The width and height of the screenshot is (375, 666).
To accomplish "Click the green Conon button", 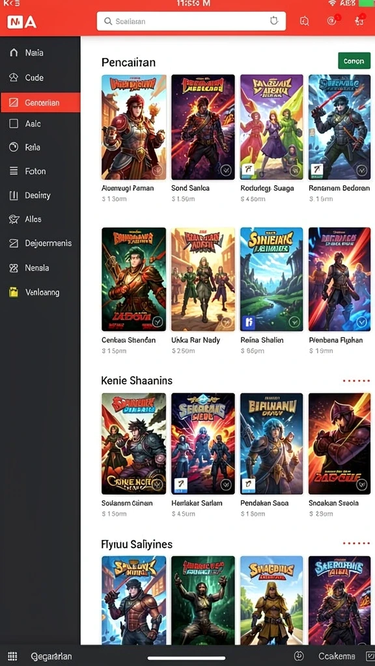I will pos(354,60).
